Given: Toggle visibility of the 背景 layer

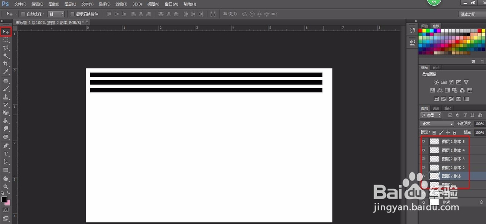Looking at the screenshot, I should click(x=424, y=202).
